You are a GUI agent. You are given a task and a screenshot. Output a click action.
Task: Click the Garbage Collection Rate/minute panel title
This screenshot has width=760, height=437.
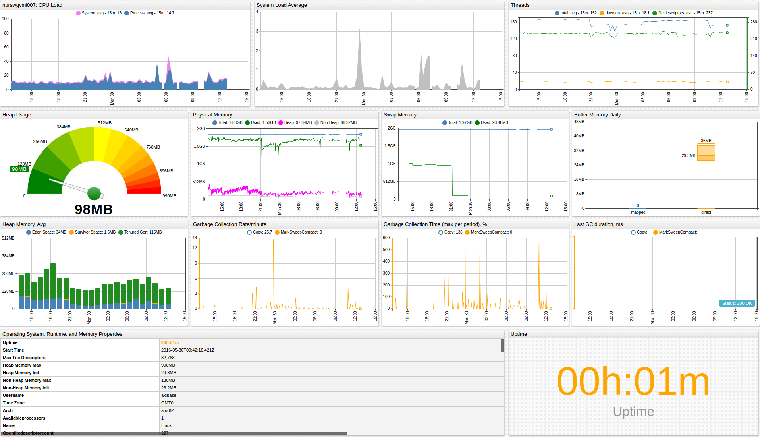point(230,224)
